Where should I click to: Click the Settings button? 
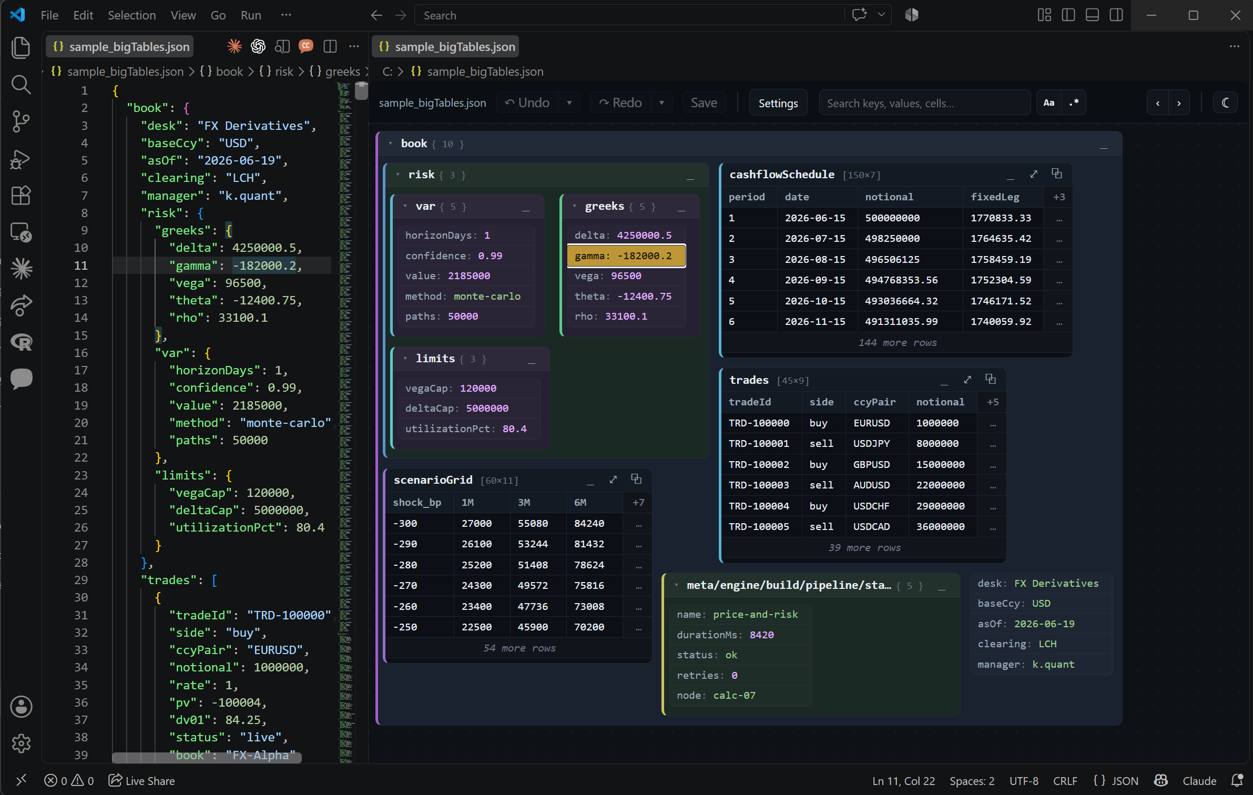pyautogui.click(x=778, y=103)
